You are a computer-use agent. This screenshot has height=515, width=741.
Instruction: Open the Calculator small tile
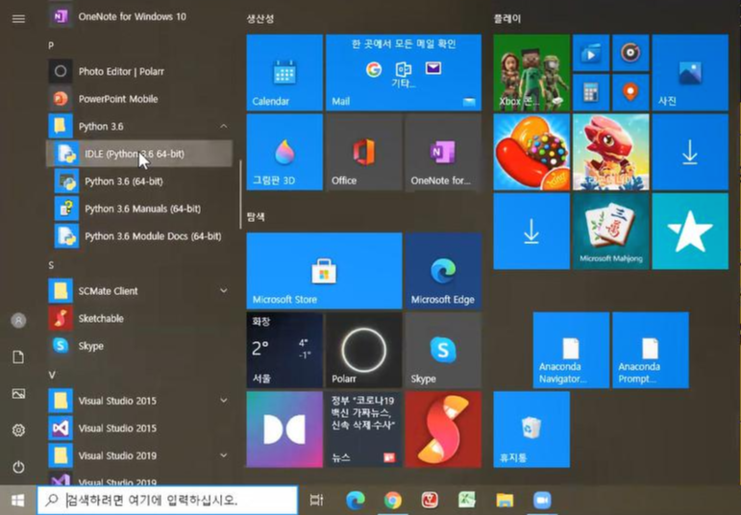point(591,92)
